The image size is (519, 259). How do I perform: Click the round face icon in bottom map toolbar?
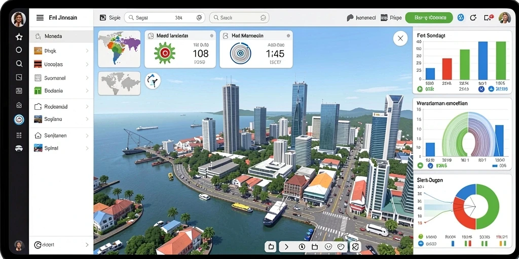coord(328,247)
